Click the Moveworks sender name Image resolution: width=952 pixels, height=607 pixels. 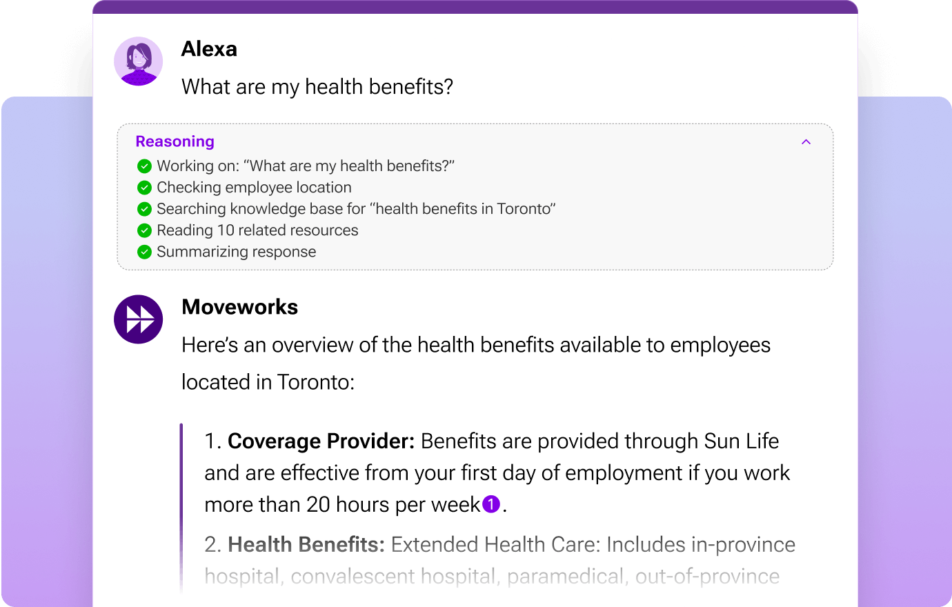(x=239, y=307)
